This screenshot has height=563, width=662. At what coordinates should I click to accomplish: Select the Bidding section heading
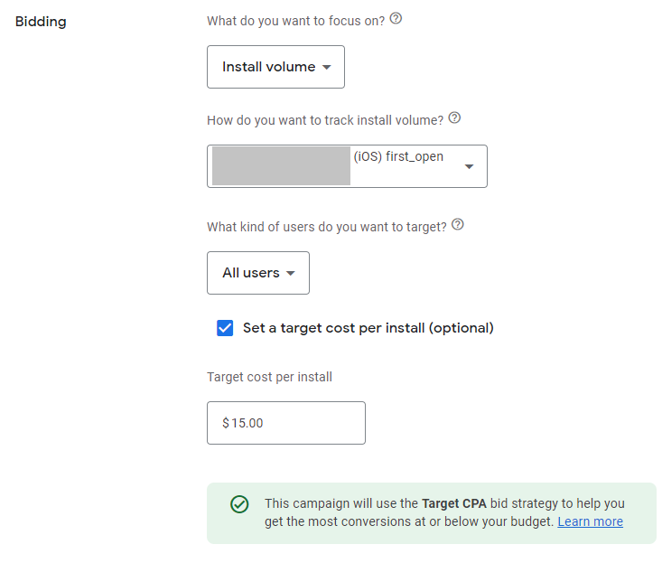[x=41, y=22]
